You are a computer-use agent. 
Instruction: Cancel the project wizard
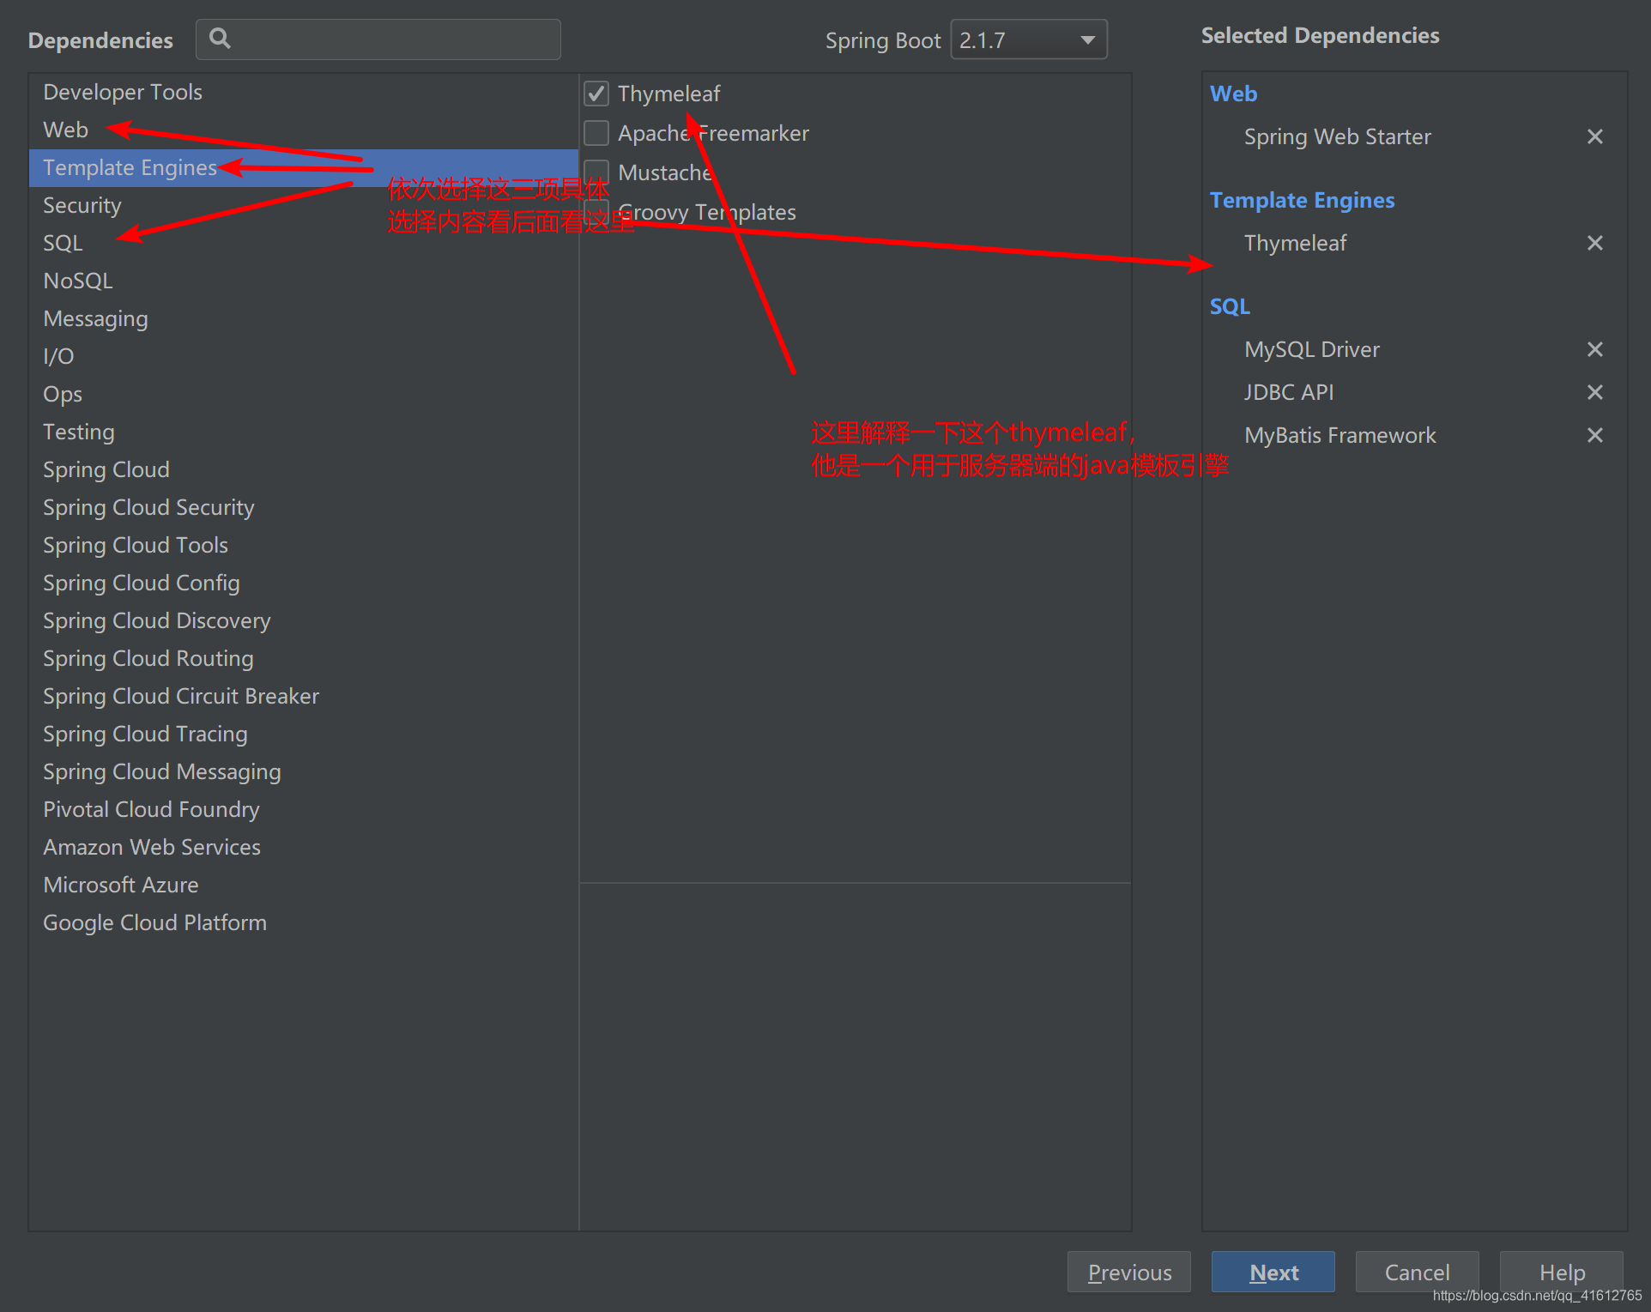pyautogui.click(x=1417, y=1272)
